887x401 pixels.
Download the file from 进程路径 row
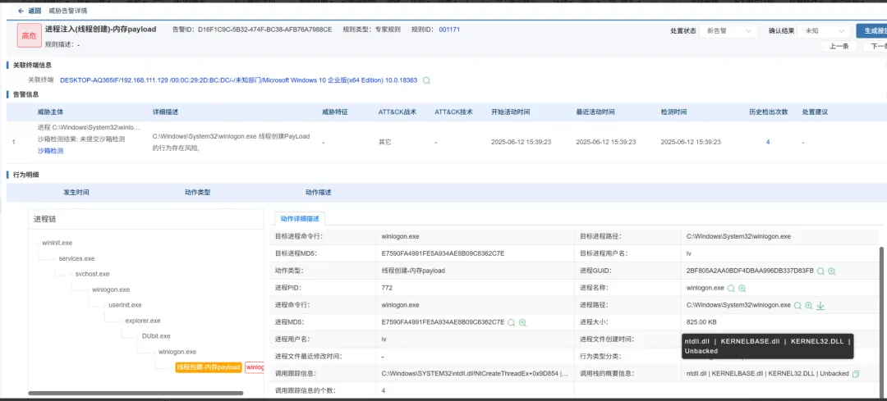pos(820,305)
